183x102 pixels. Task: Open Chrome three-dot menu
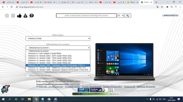(180, 7)
